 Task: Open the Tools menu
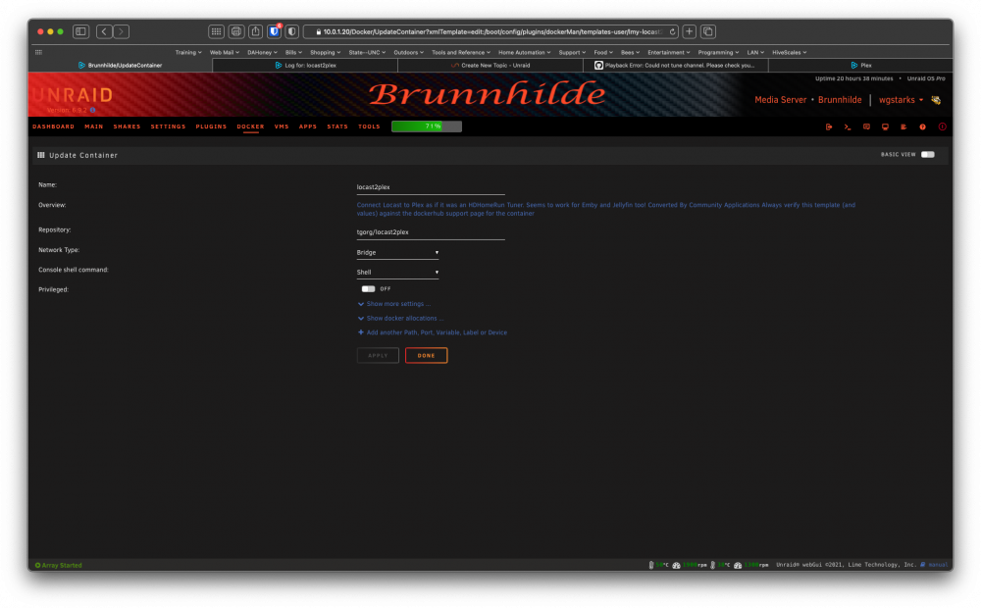369,127
